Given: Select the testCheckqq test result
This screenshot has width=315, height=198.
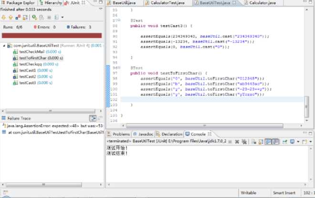Looking at the screenshot, I should pyautogui.click(x=36, y=64).
